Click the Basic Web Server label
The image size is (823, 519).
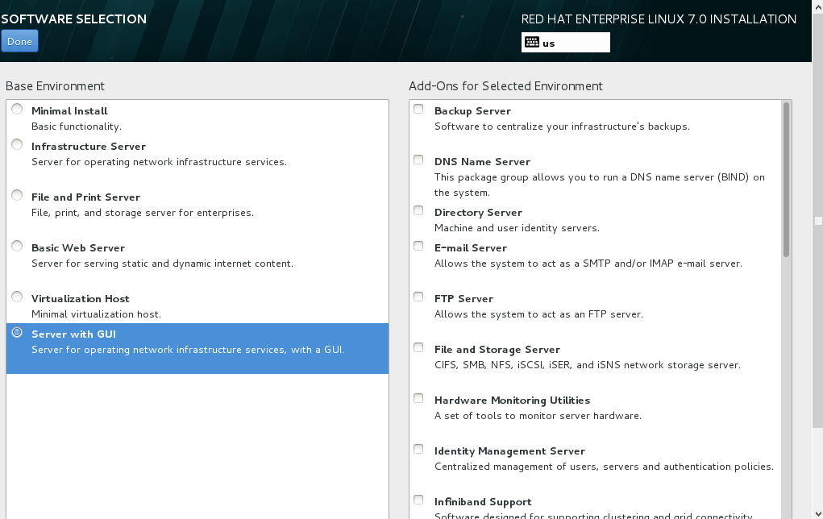[78, 248]
